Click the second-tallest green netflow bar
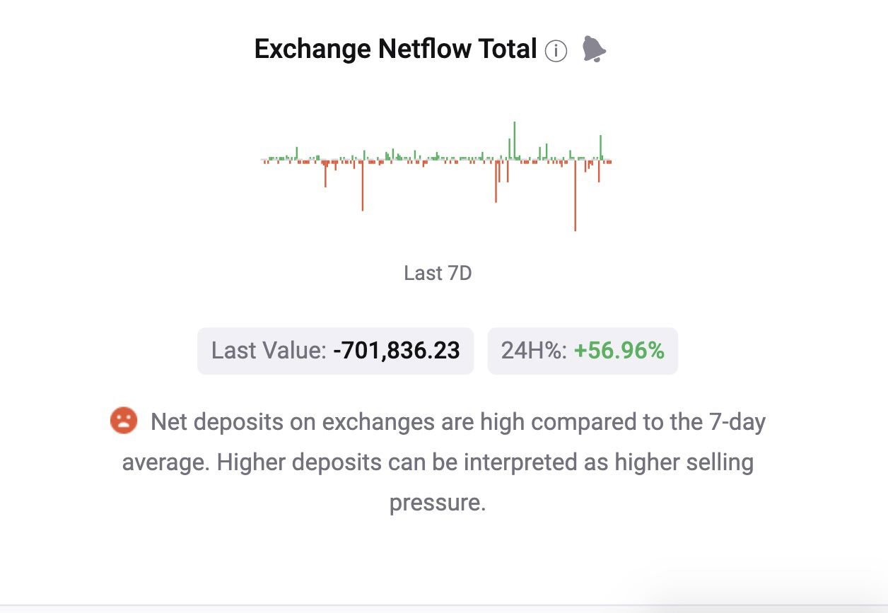 coord(601,147)
